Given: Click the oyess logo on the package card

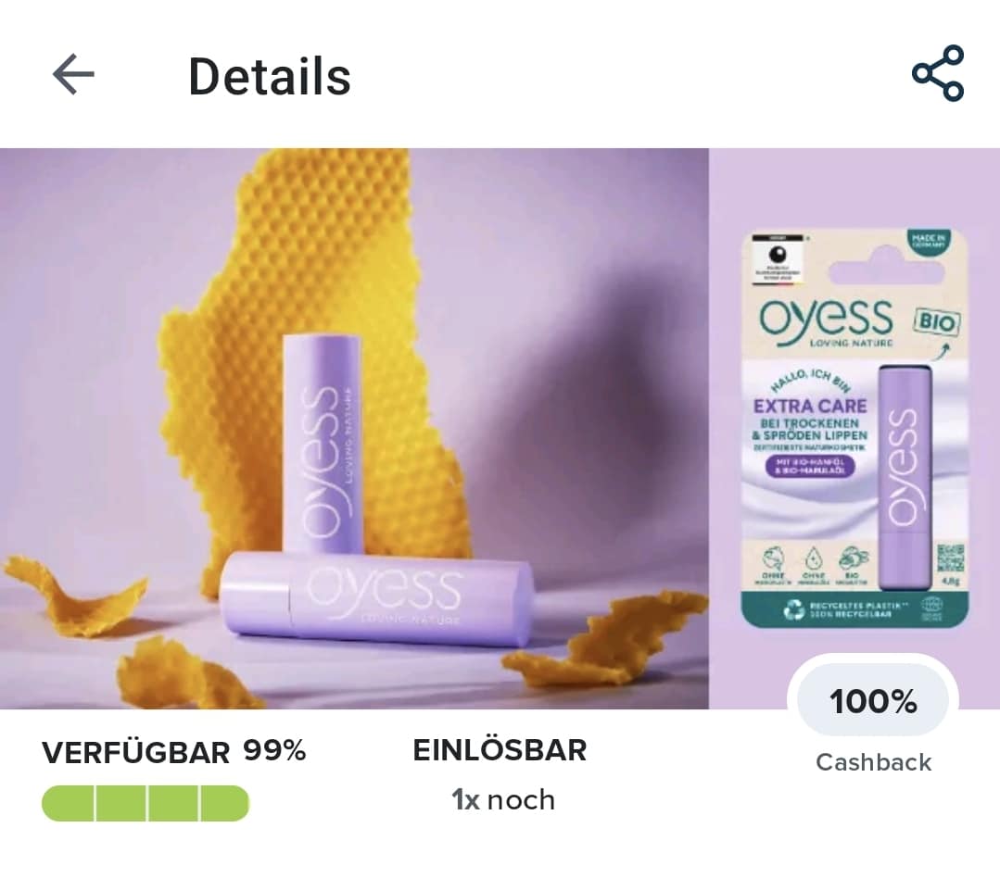Looking at the screenshot, I should 825,318.
